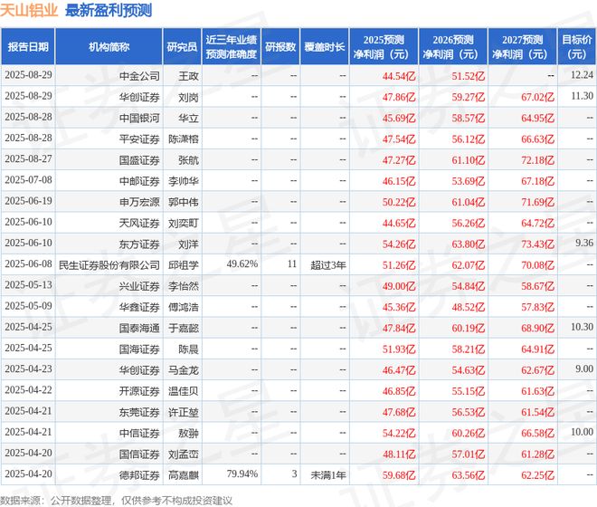This screenshot has height=507, width=597.
Task: Click the 天山铝业 title text
Action: click(x=29, y=10)
